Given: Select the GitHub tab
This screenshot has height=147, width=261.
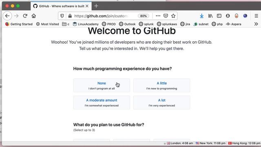Looking at the screenshot, I should coord(61,6).
